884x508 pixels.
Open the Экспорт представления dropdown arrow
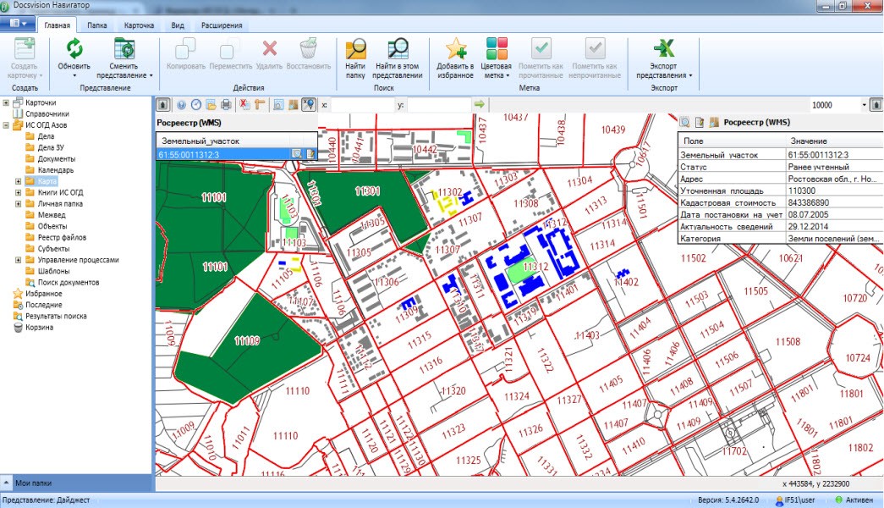pyautogui.click(x=690, y=75)
